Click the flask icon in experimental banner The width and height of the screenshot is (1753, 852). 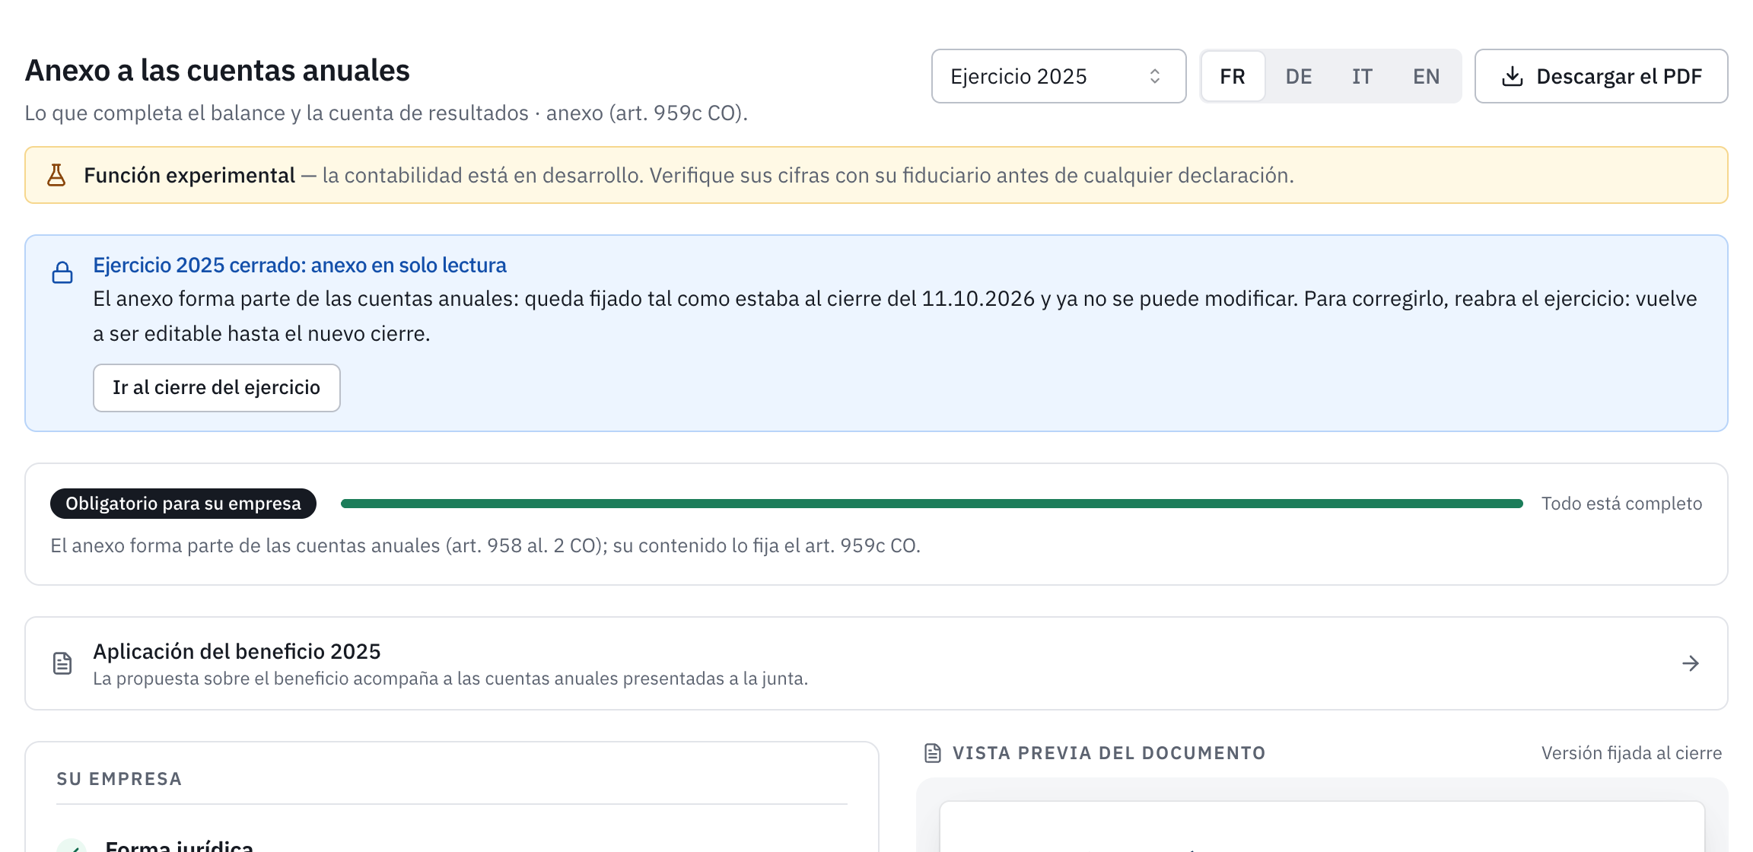[56, 175]
